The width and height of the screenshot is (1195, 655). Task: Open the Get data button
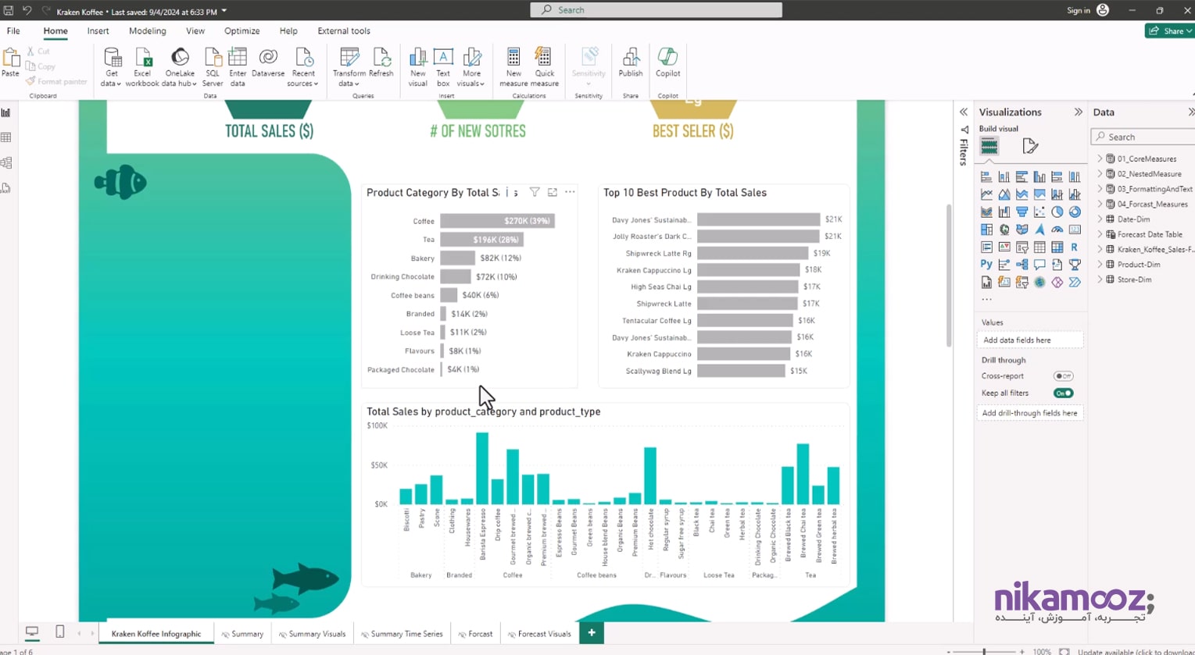click(x=112, y=67)
